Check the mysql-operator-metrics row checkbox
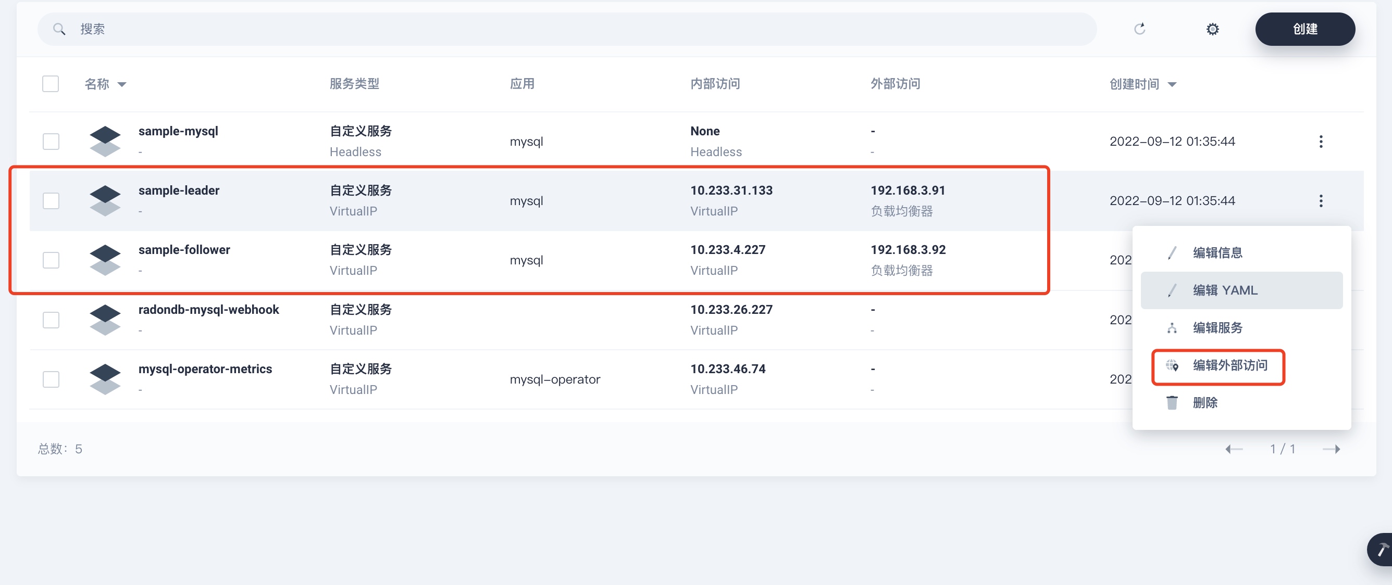1392x585 pixels. click(x=51, y=379)
